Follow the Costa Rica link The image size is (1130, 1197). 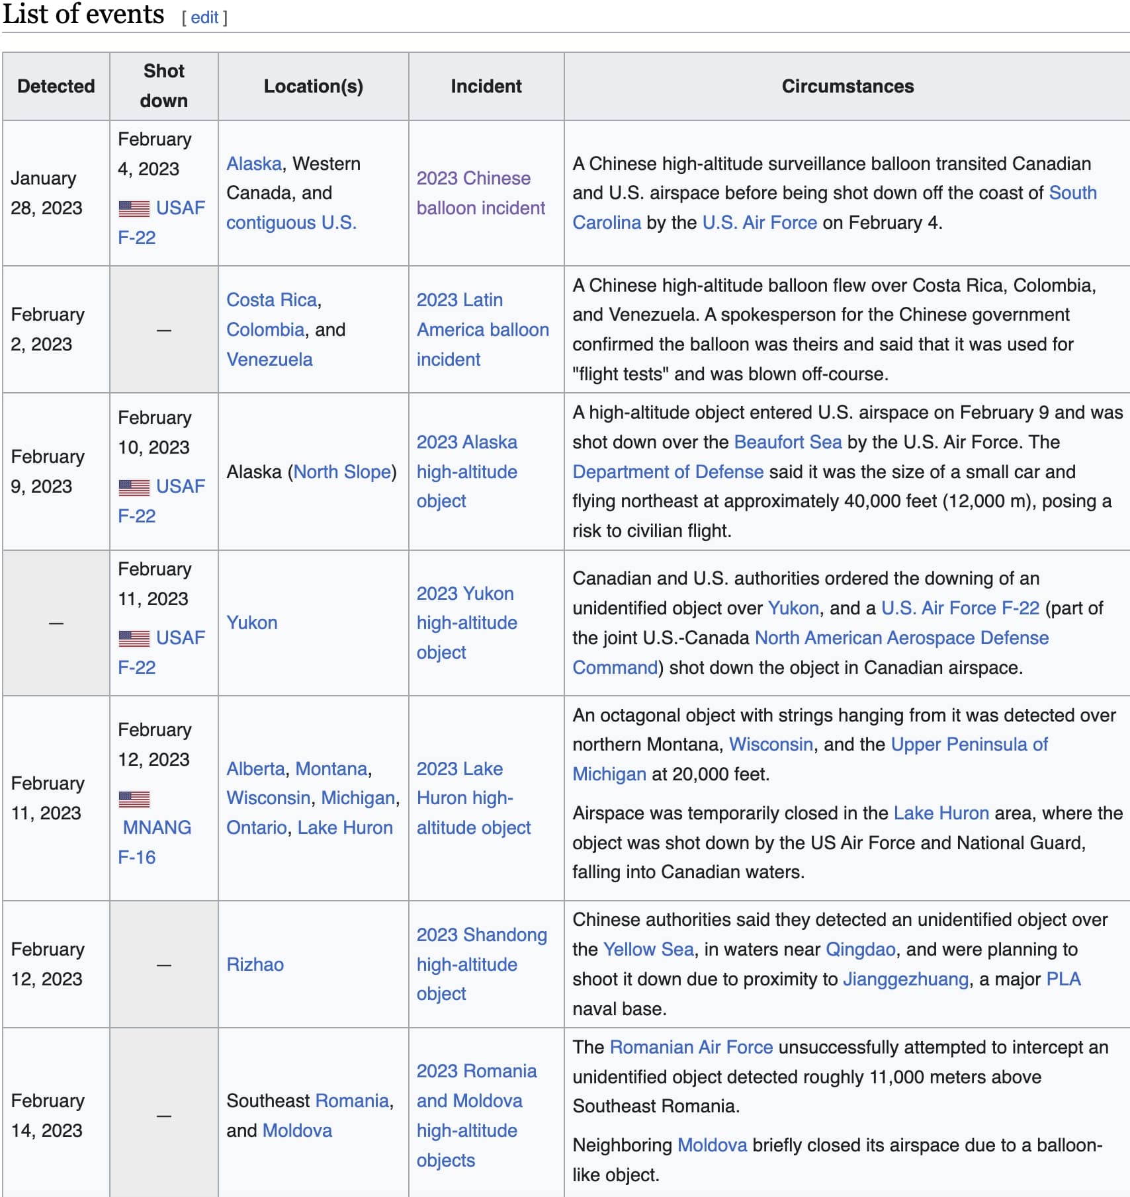coord(271,300)
